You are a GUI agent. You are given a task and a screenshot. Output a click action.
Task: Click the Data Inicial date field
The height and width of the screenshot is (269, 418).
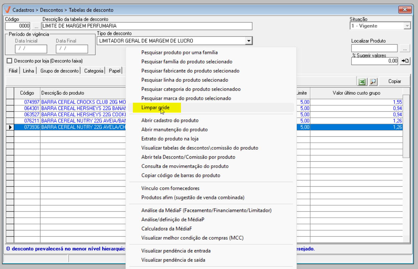coord(31,49)
